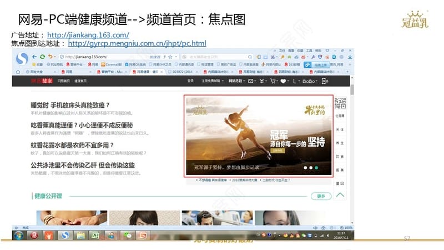The height and width of the screenshot is (250, 444).
Task: Open the article 吃香蕉真能通便？
Action: pyautogui.click(x=82, y=126)
